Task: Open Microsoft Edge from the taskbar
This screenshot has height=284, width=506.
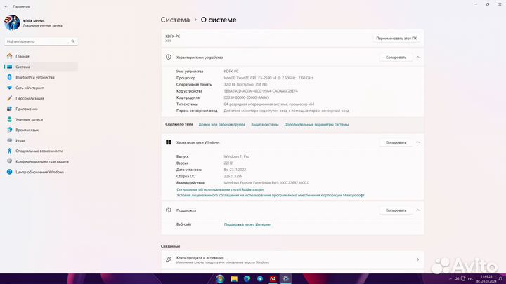Action: [x=247, y=279]
